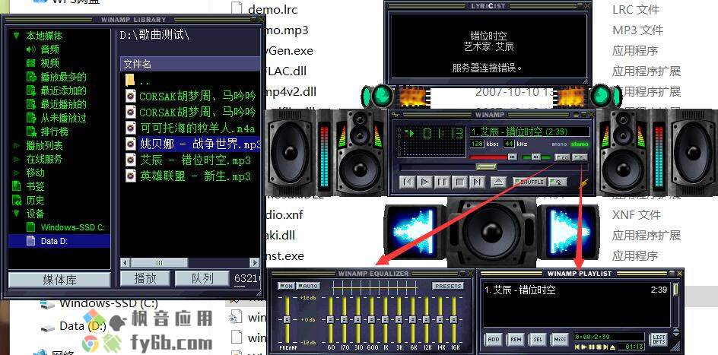Open Winamp main menu icon in title bar
The image size is (718, 355).
[x=396, y=114]
